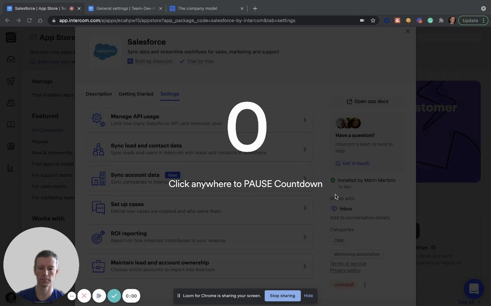Select the Marketing automation category tag
The image size is (491, 306).
tap(357, 254)
